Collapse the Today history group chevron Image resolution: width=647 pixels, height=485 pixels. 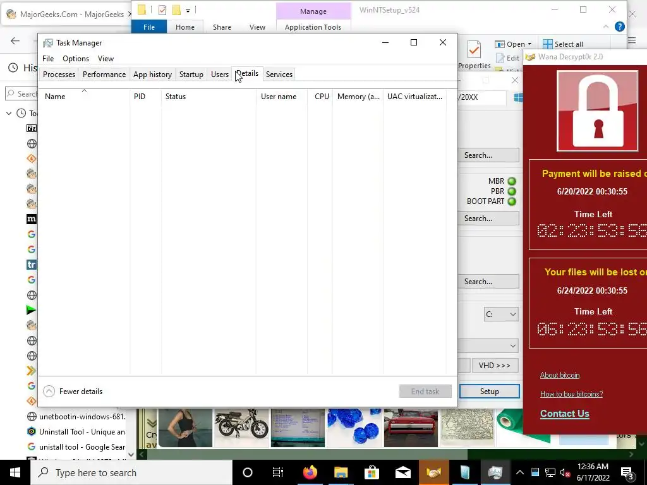[x=9, y=113]
